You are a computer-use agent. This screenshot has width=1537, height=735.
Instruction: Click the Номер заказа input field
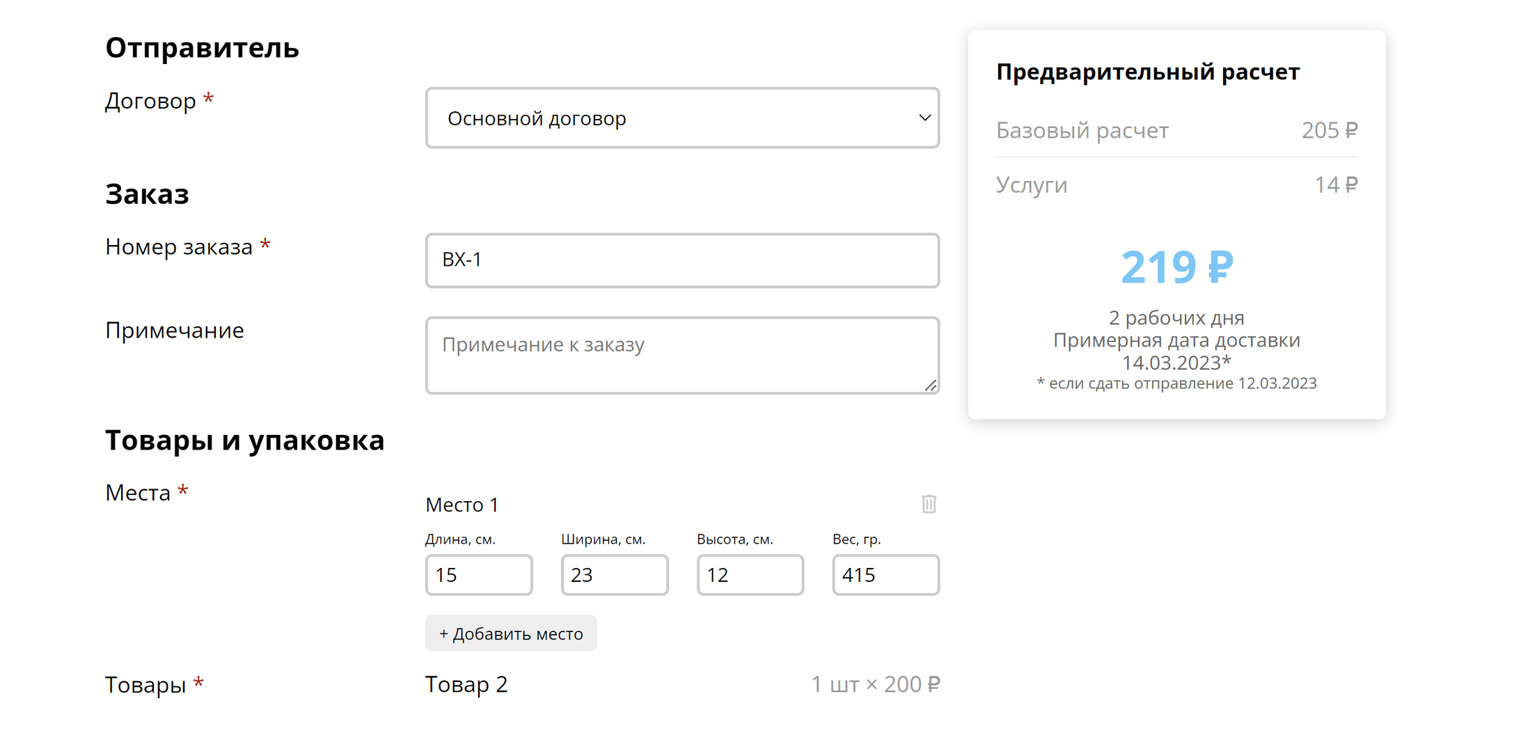(682, 260)
